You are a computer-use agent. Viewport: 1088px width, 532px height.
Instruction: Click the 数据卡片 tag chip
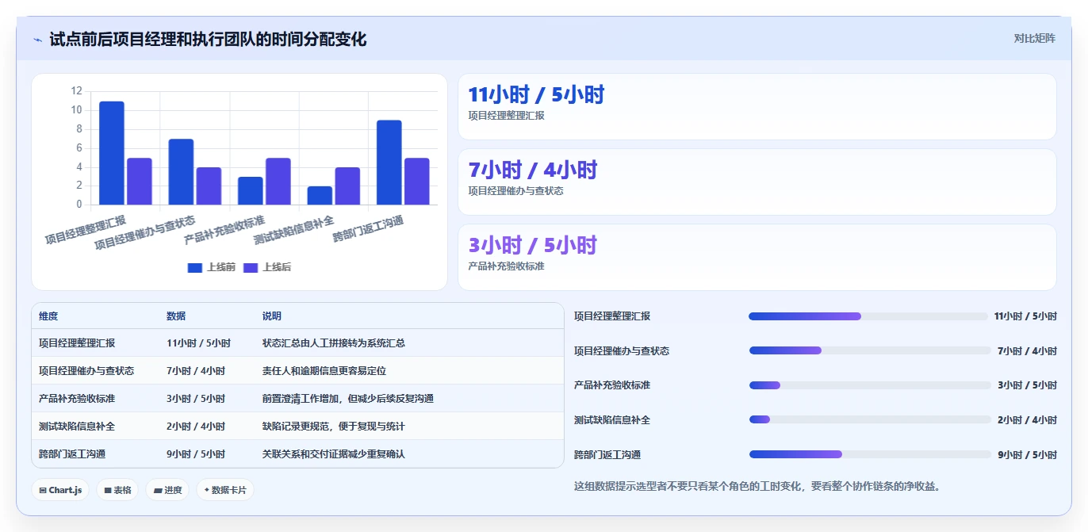225,490
